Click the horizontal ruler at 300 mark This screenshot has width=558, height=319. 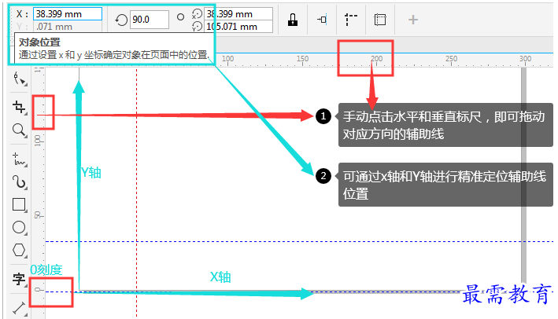[x=525, y=59]
